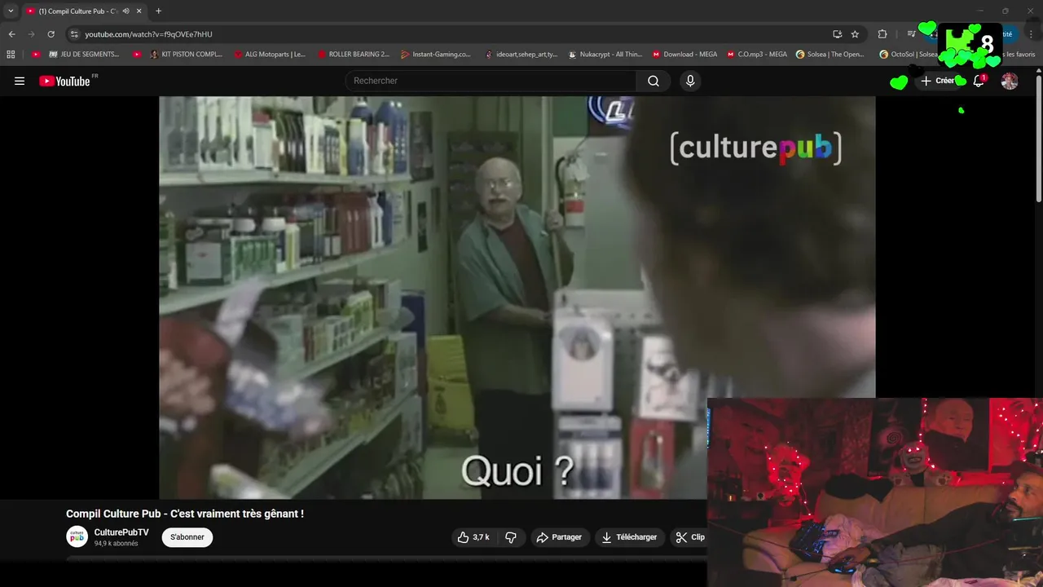Open Instant-Gaming.com bookmark
The height and width of the screenshot is (587, 1043).
click(436, 55)
